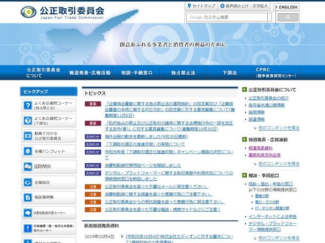Click the 企業結合 icon in the sidebar
The width and height of the screenshot is (325, 243).
(x=28, y=182)
